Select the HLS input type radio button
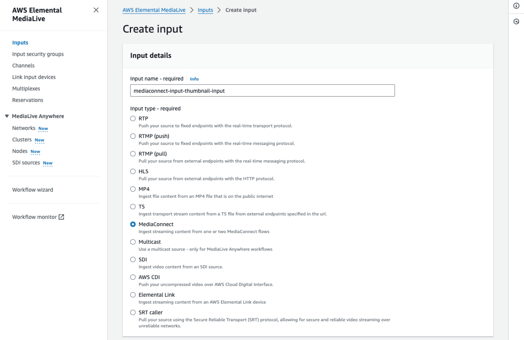 (x=133, y=171)
